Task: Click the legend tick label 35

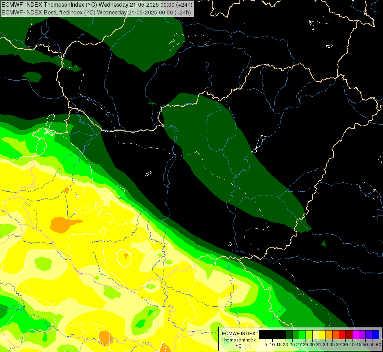Action: pyautogui.click(x=332, y=345)
